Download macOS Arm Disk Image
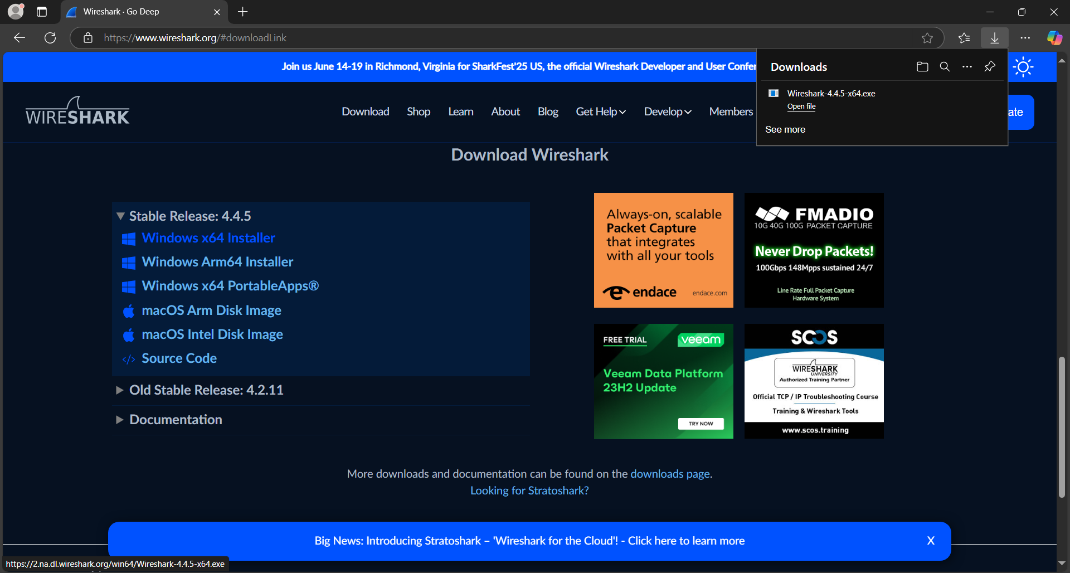The height and width of the screenshot is (573, 1070). tap(211, 310)
